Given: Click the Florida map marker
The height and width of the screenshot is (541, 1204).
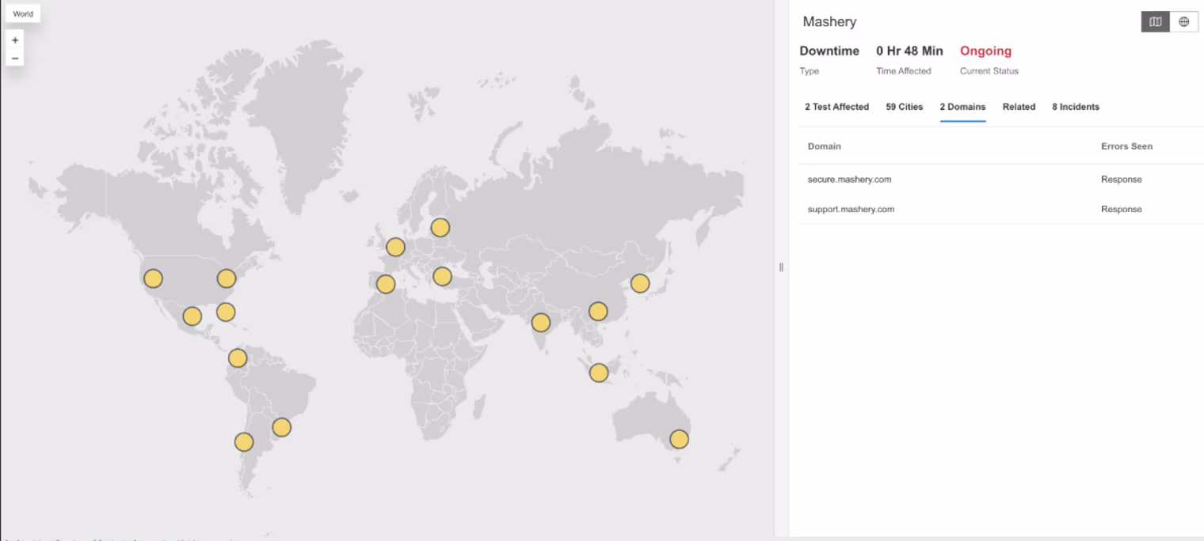Looking at the screenshot, I should pyautogui.click(x=226, y=312).
